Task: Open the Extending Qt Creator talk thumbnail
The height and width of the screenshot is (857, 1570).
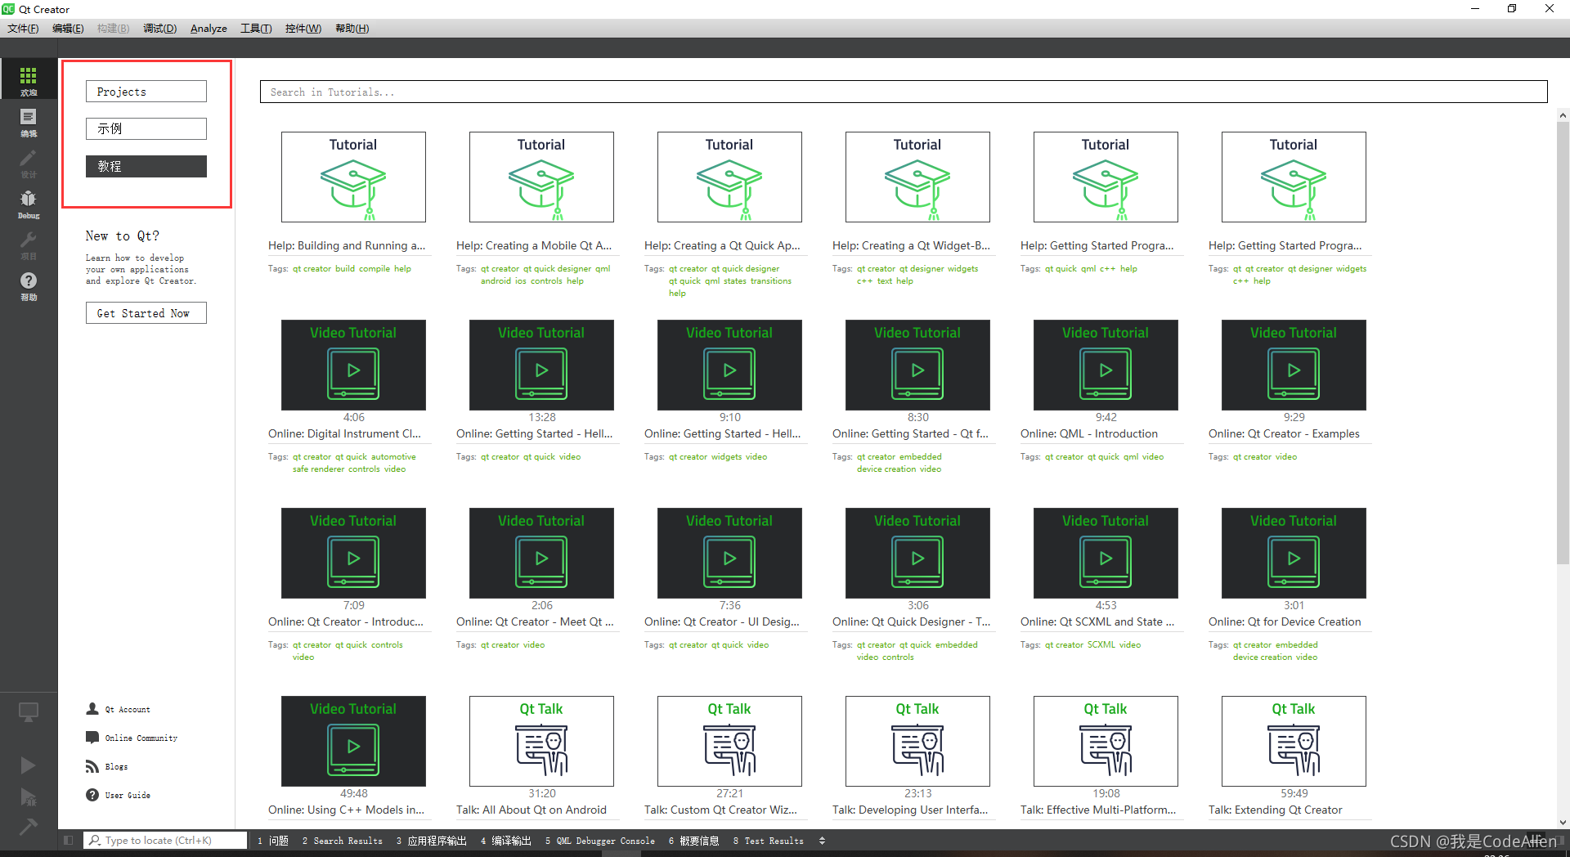Action: point(1294,741)
